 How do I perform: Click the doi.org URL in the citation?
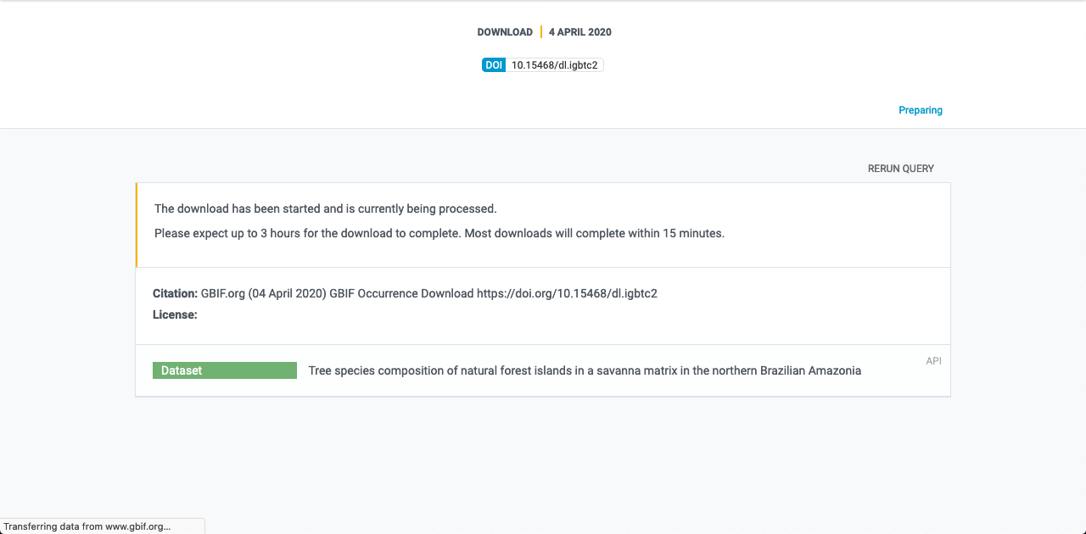click(x=567, y=293)
